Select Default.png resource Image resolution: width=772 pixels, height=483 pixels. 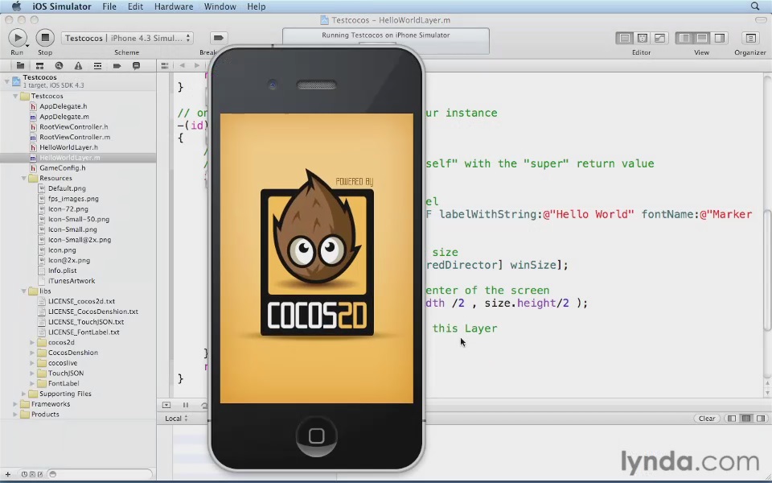(67, 188)
